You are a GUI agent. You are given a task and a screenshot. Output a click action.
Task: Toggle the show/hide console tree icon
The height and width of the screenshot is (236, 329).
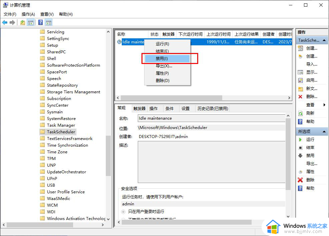click(x=31, y=22)
